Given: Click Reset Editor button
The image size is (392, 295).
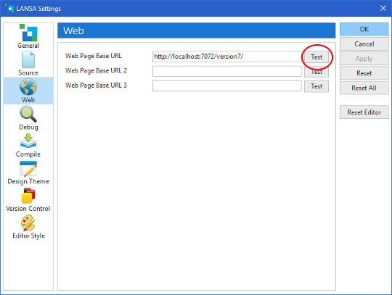Looking at the screenshot, I should point(364,112).
